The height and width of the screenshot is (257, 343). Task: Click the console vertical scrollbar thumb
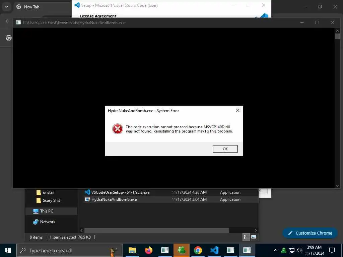pos(337,36)
